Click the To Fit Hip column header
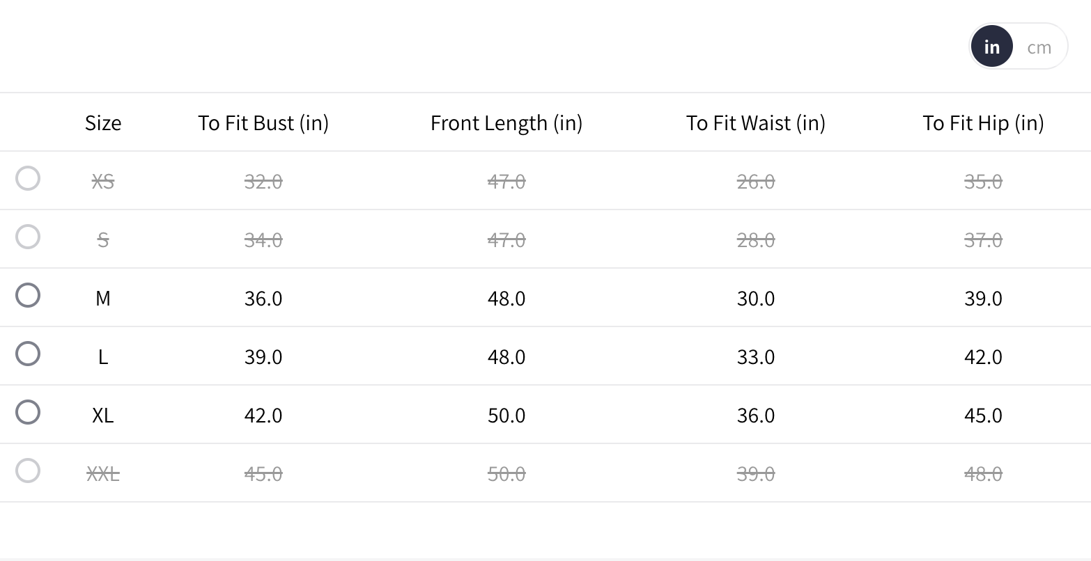The image size is (1091, 561). point(983,123)
